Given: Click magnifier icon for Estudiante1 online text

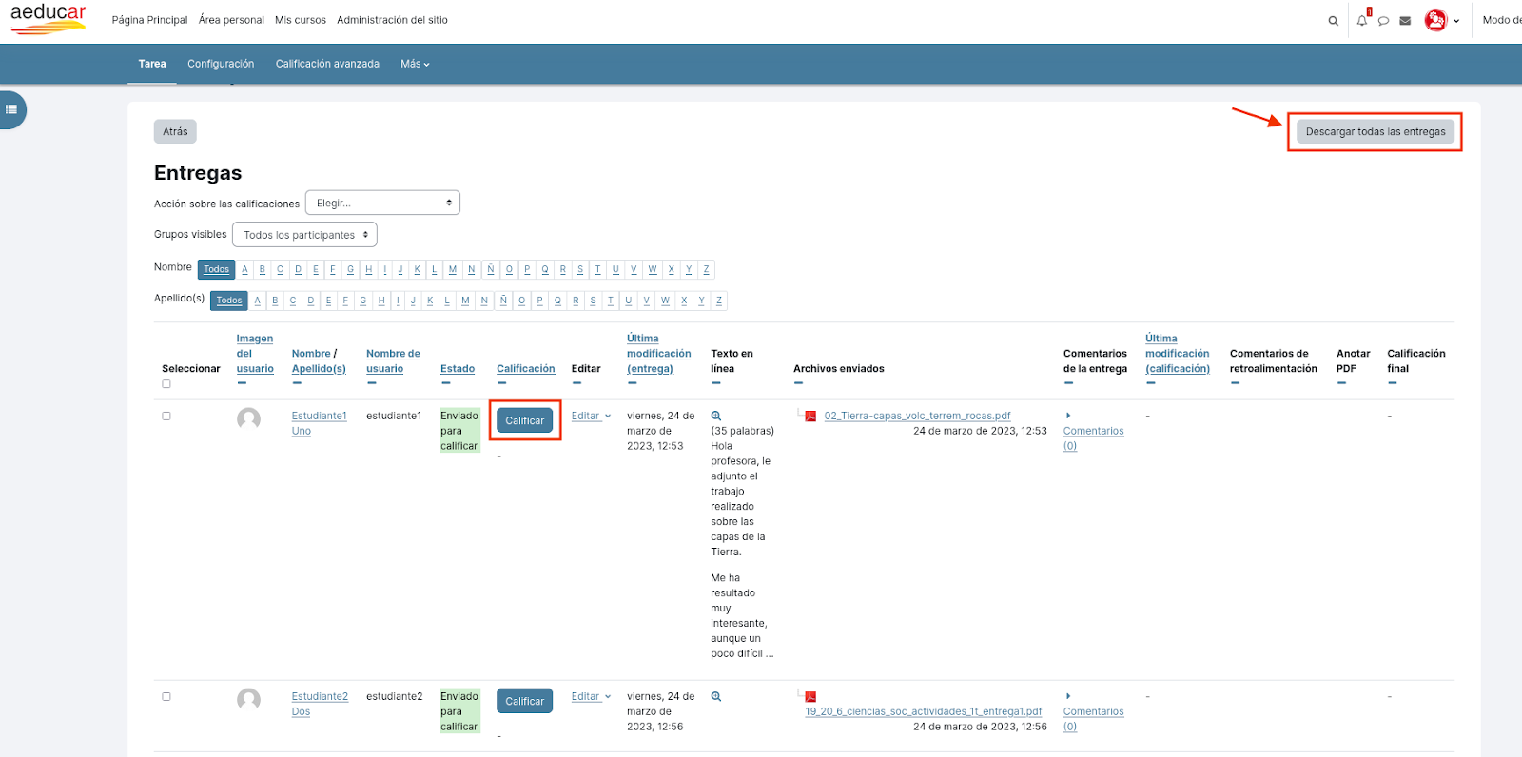Looking at the screenshot, I should 716,416.
